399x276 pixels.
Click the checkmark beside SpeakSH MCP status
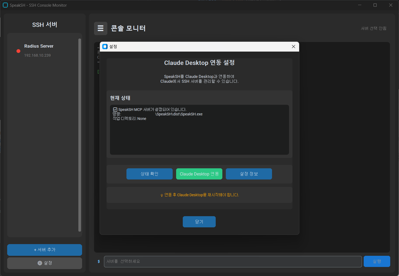click(115, 110)
